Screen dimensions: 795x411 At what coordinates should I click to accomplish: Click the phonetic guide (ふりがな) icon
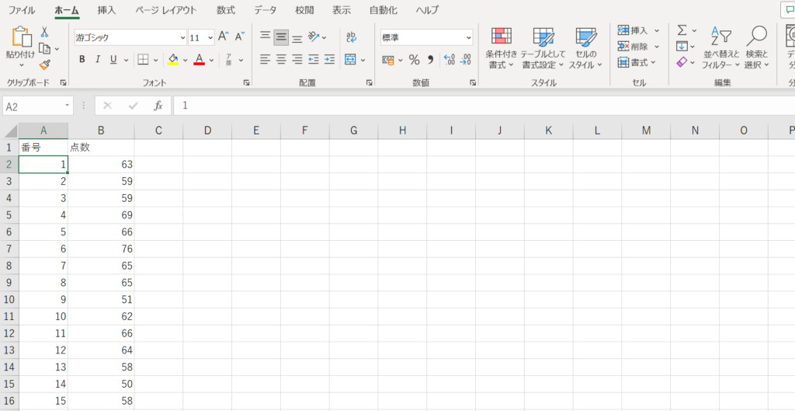[x=229, y=60]
